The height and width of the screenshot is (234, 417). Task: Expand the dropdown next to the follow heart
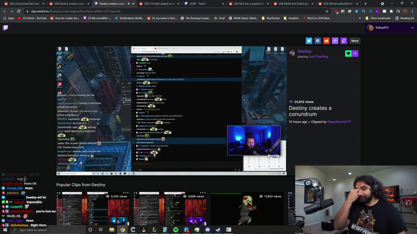click(x=355, y=53)
